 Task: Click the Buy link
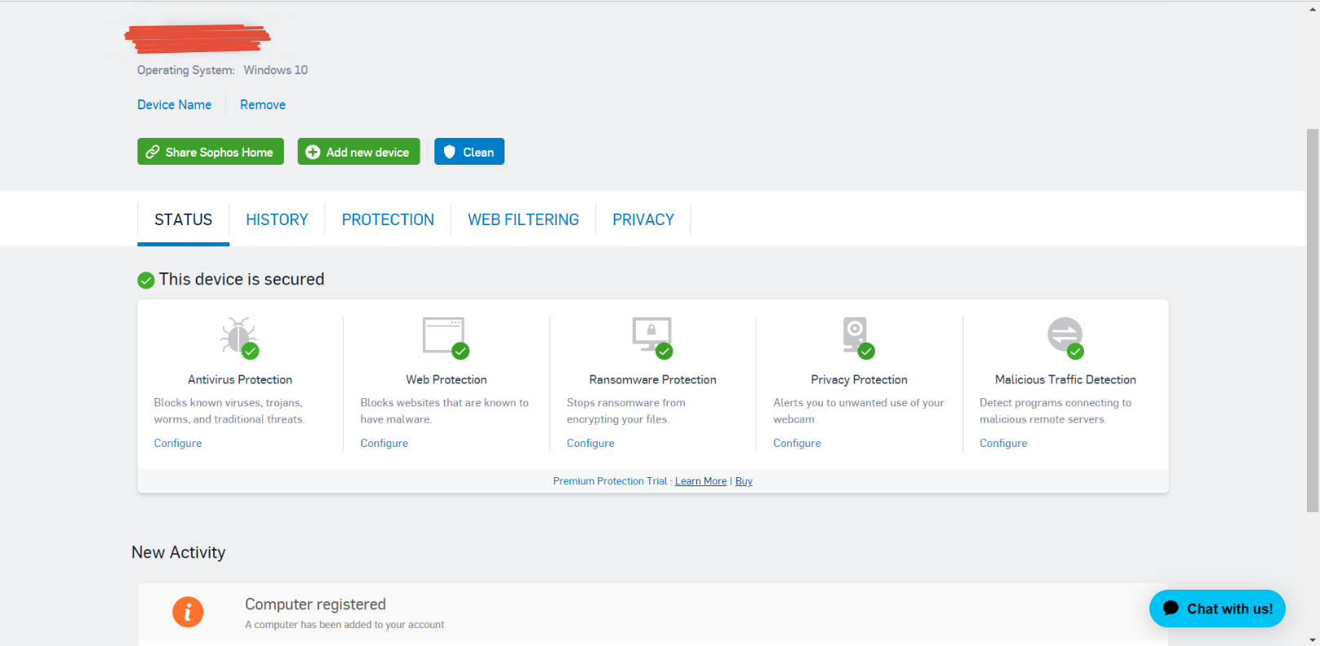(x=744, y=481)
